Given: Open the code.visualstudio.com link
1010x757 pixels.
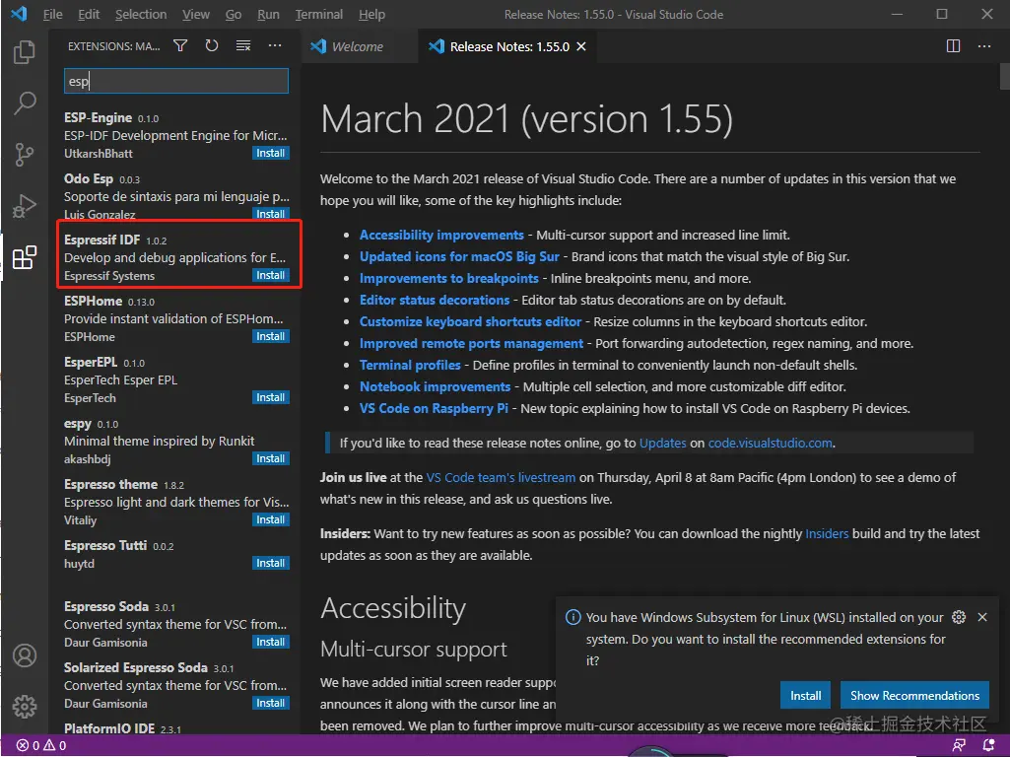Looking at the screenshot, I should pyautogui.click(x=771, y=444).
